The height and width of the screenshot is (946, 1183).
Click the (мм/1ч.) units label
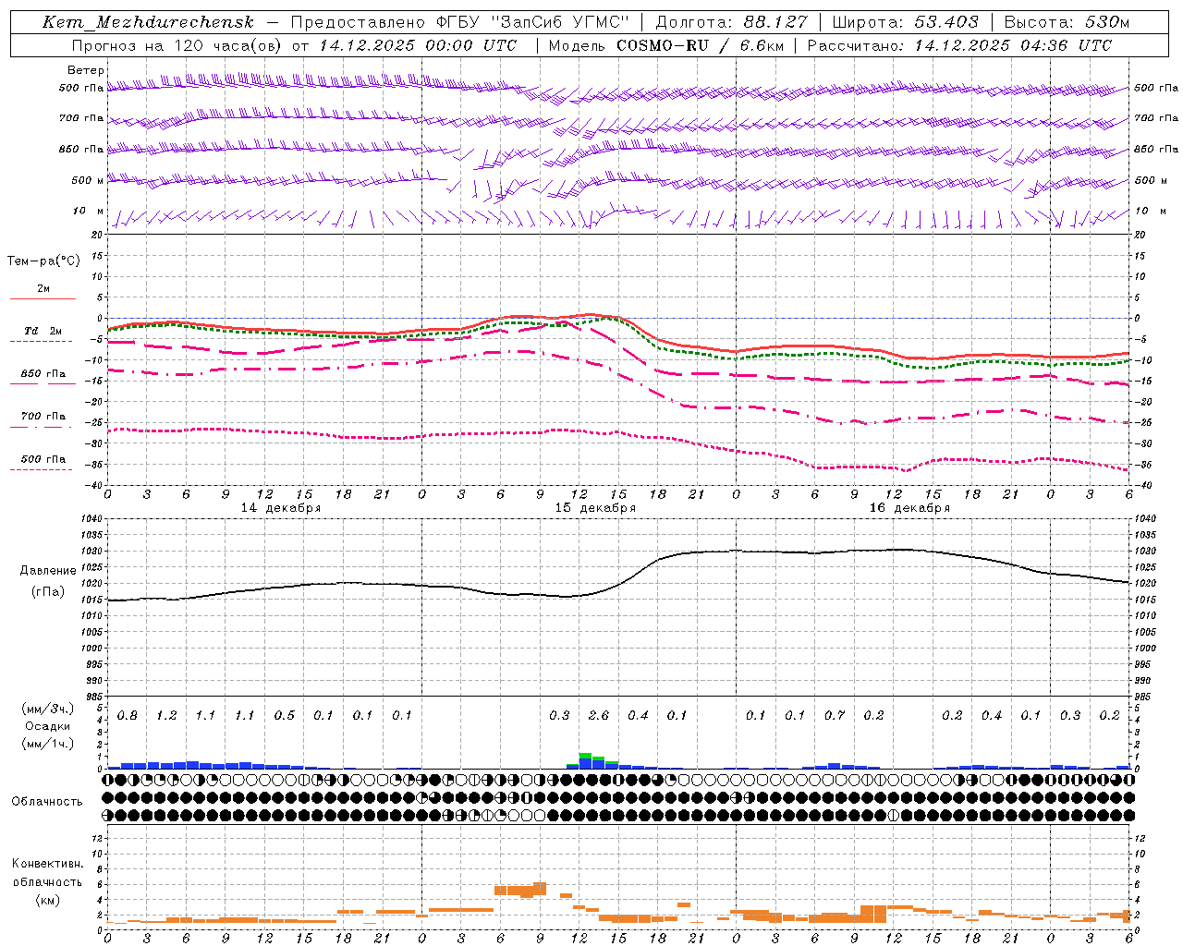(48, 744)
